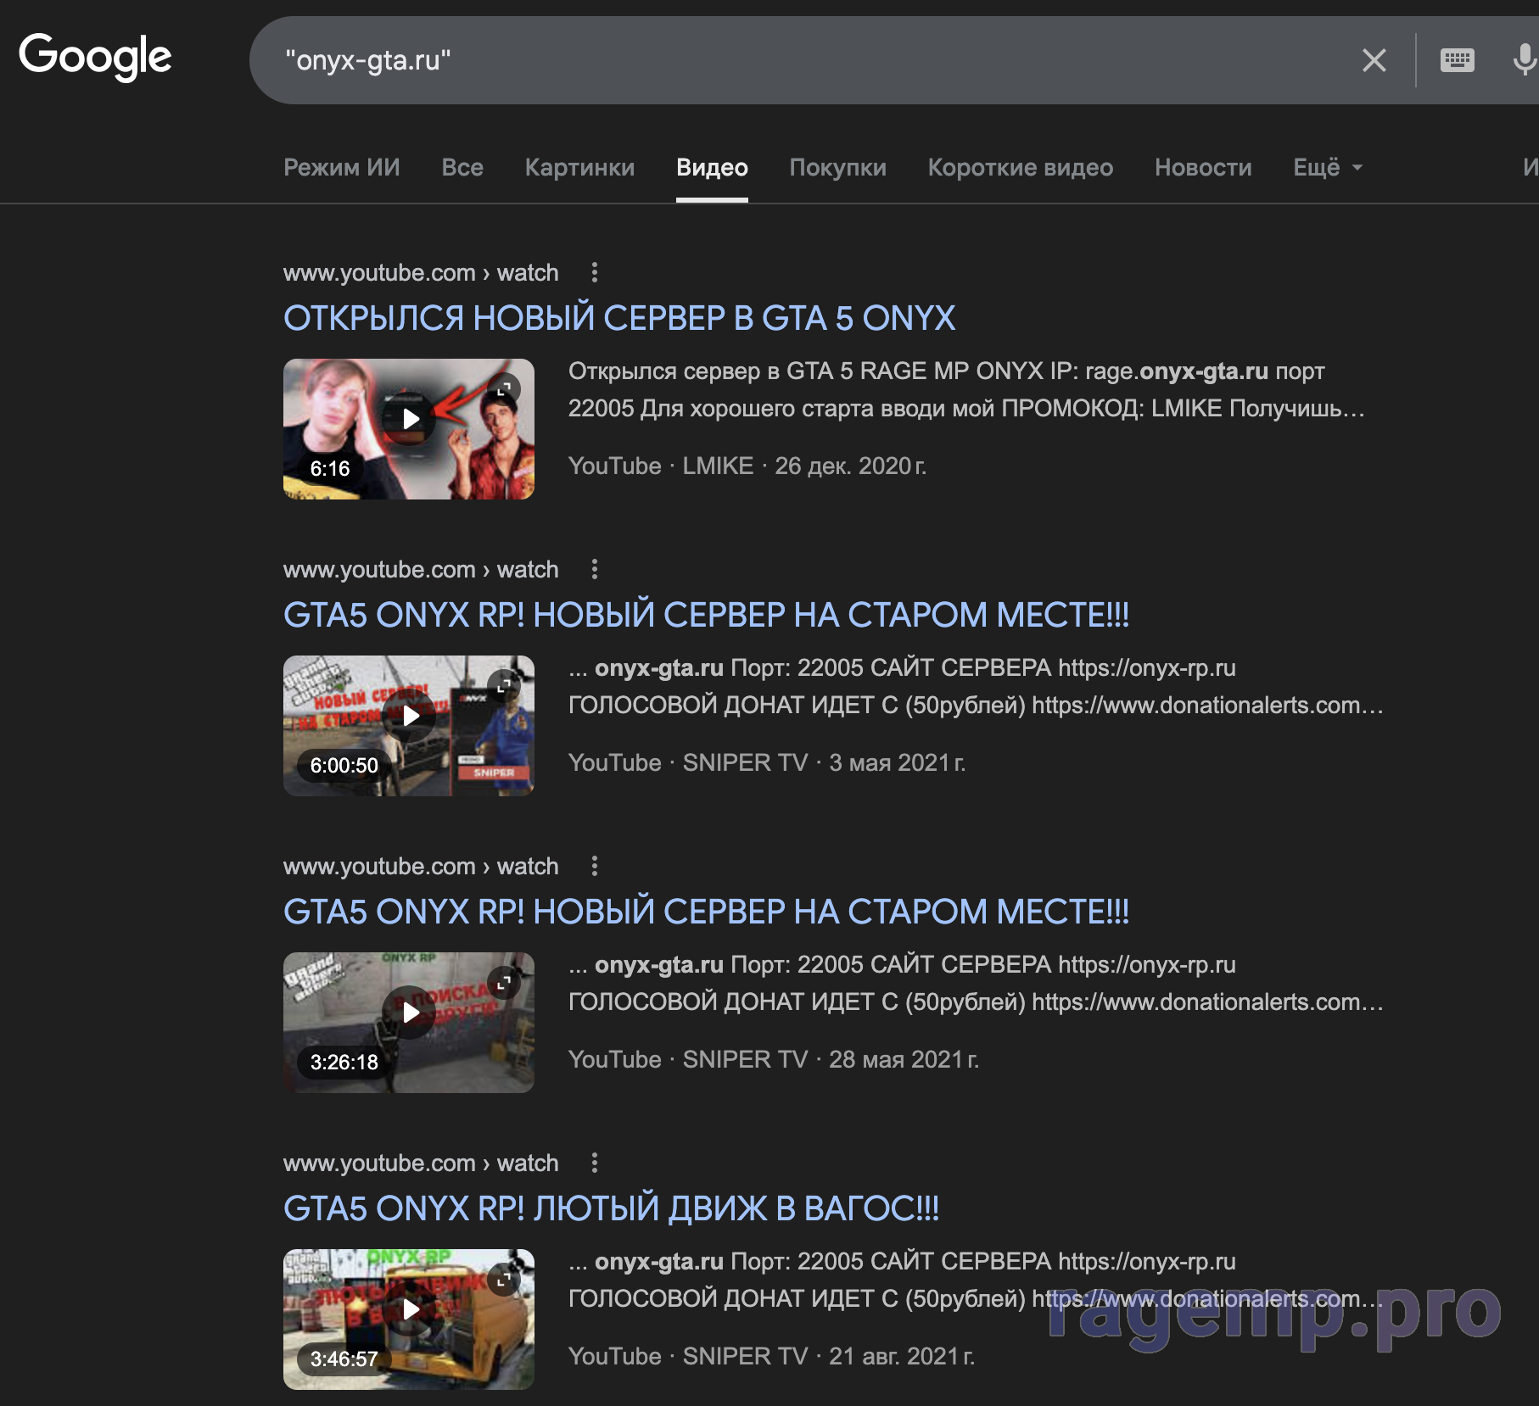Screen dimensions: 1539x1406
Task: Switch to the Картинки tab
Action: pyautogui.click(x=579, y=168)
